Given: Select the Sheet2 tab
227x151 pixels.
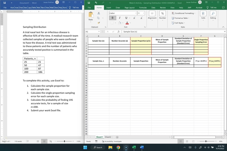Looking at the screenshot, I should pyautogui.click(x=108, y=137).
